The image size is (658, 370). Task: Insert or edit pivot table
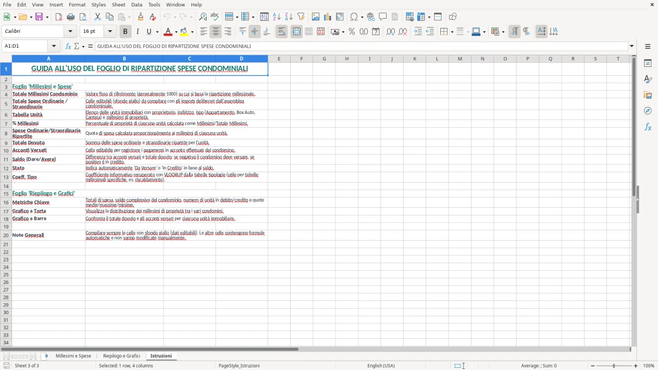340,17
